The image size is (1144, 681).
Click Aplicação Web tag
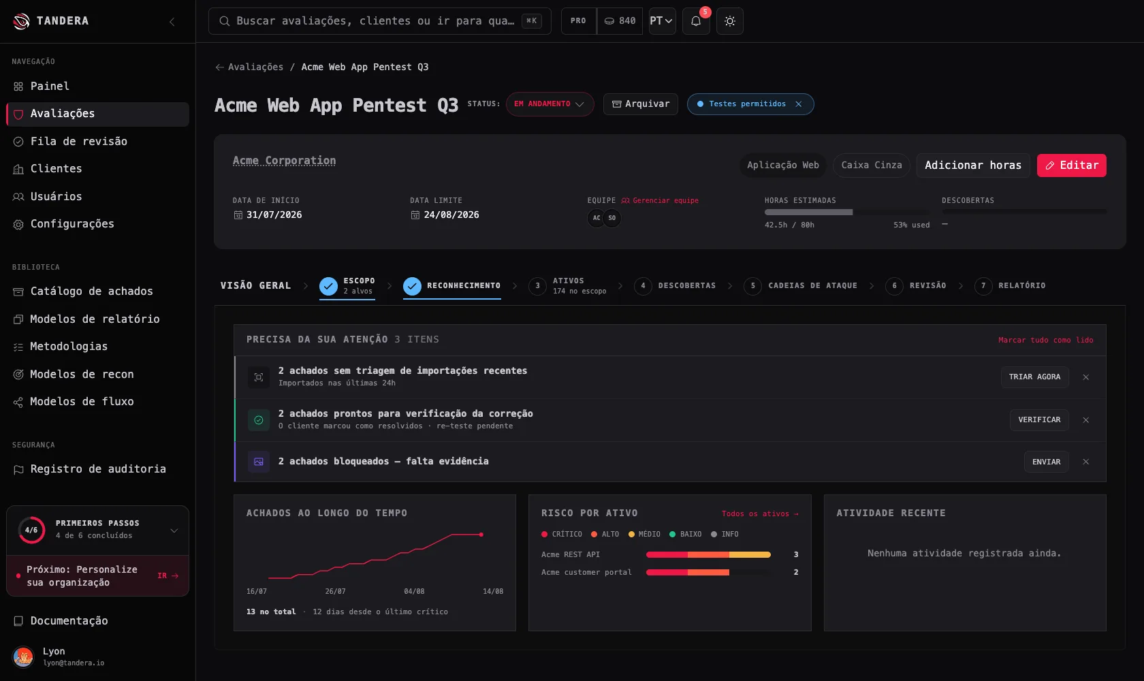point(783,165)
